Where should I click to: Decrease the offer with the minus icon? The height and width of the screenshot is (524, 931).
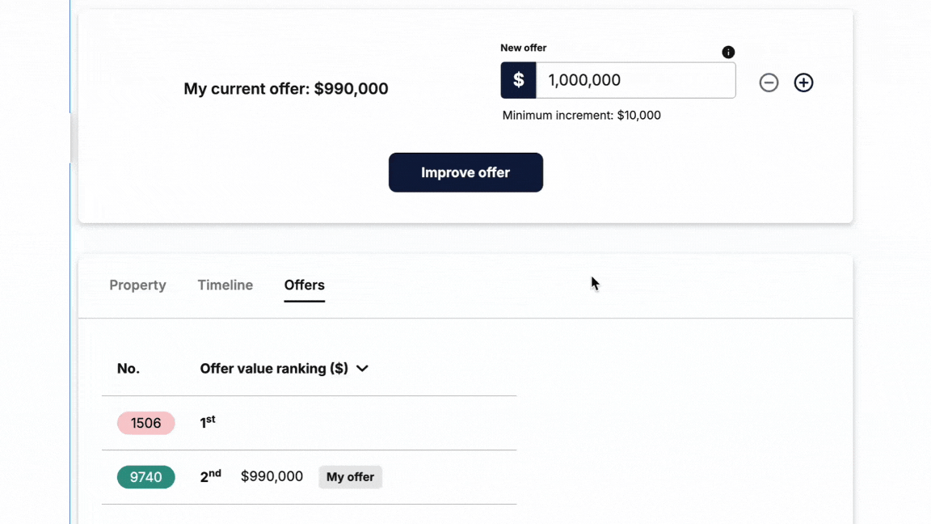[769, 82]
